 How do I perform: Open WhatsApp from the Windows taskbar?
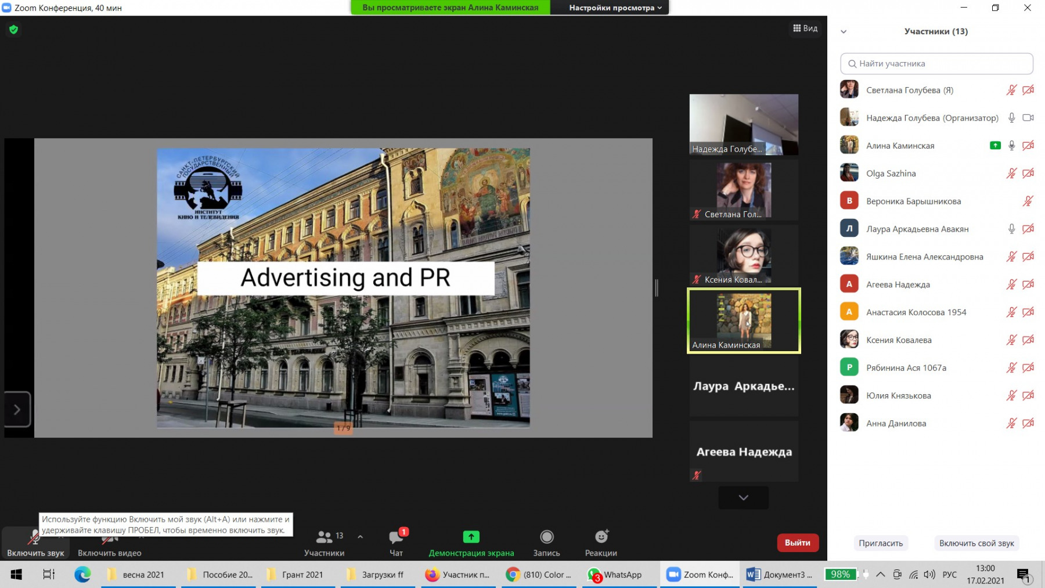pyautogui.click(x=615, y=575)
